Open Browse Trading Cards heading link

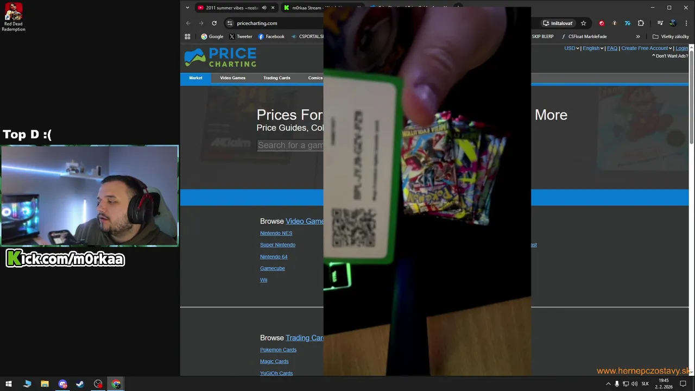click(x=305, y=338)
